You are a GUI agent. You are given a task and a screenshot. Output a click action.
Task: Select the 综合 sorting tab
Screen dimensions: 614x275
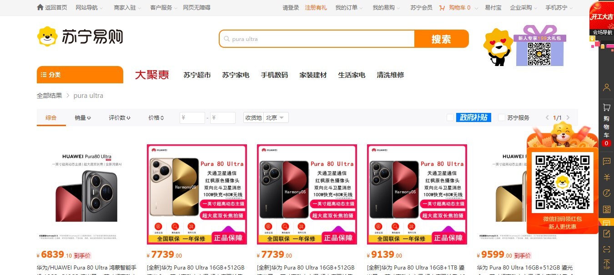[x=51, y=117]
